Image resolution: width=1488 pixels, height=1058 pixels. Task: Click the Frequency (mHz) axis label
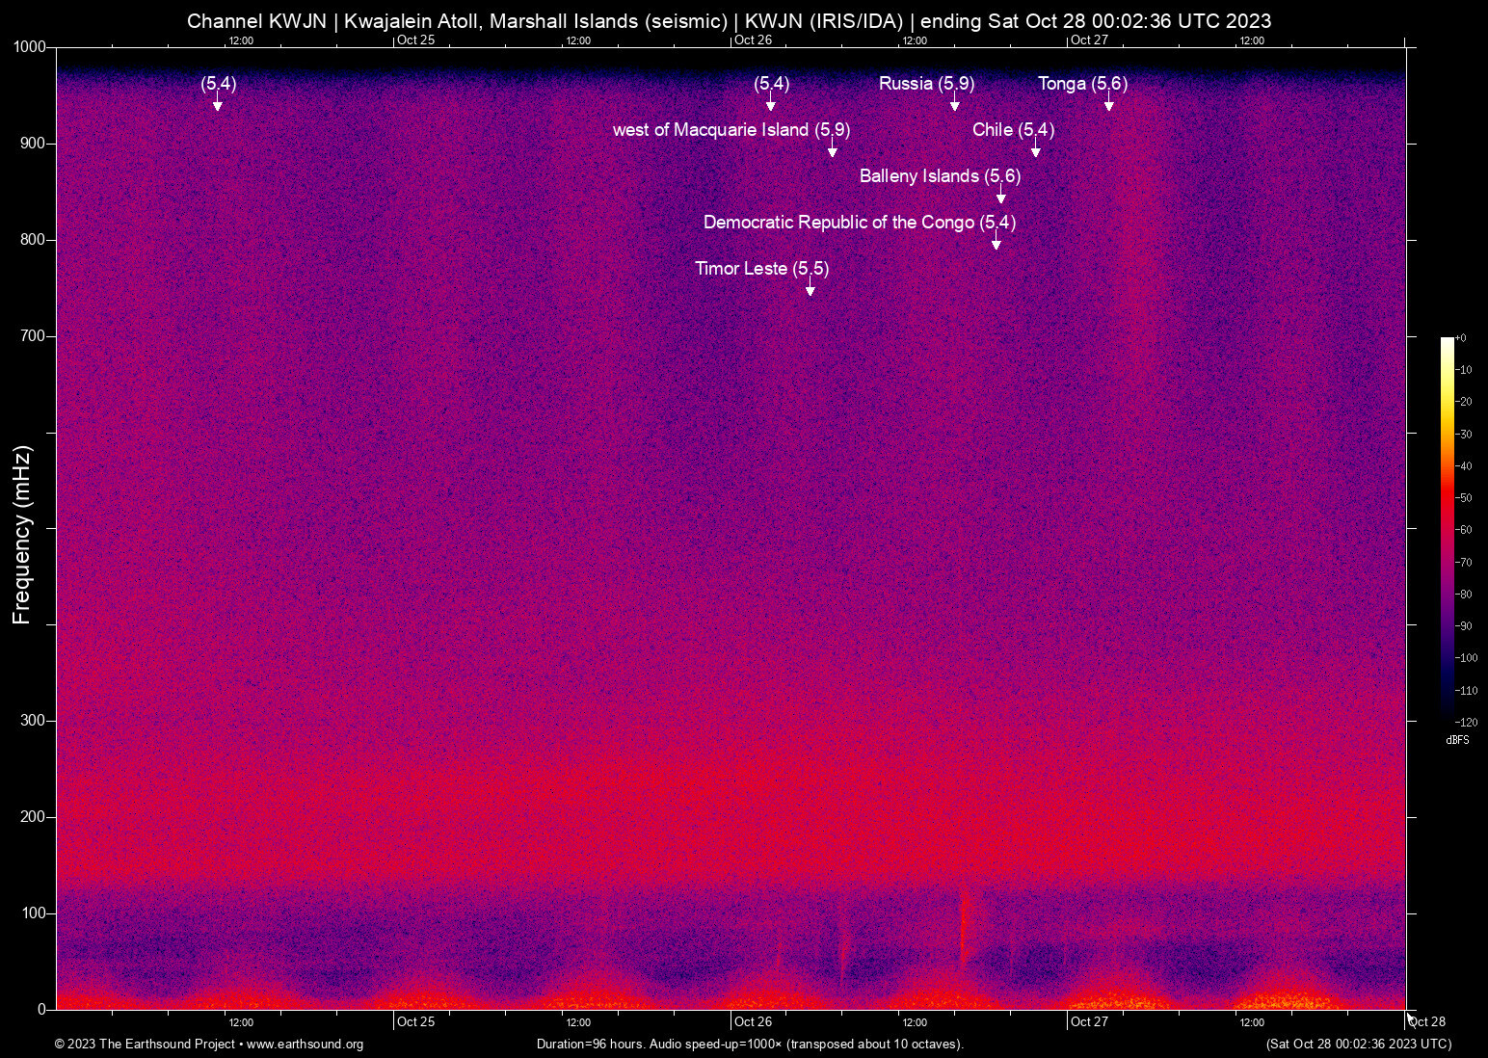click(22, 535)
